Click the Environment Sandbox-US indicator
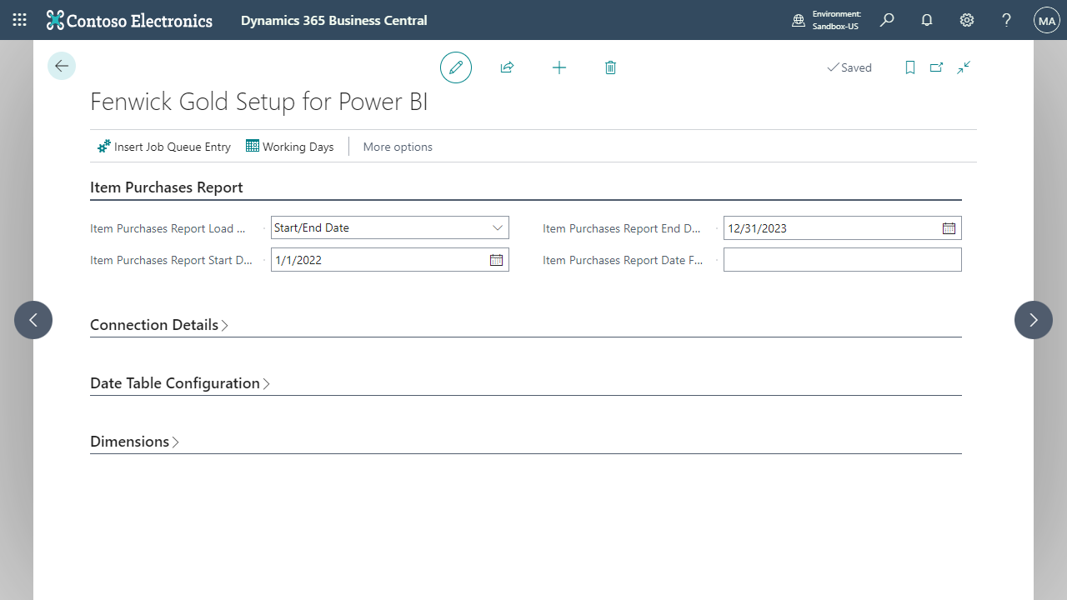The height and width of the screenshot is (600, 1067). pos(826,20)
